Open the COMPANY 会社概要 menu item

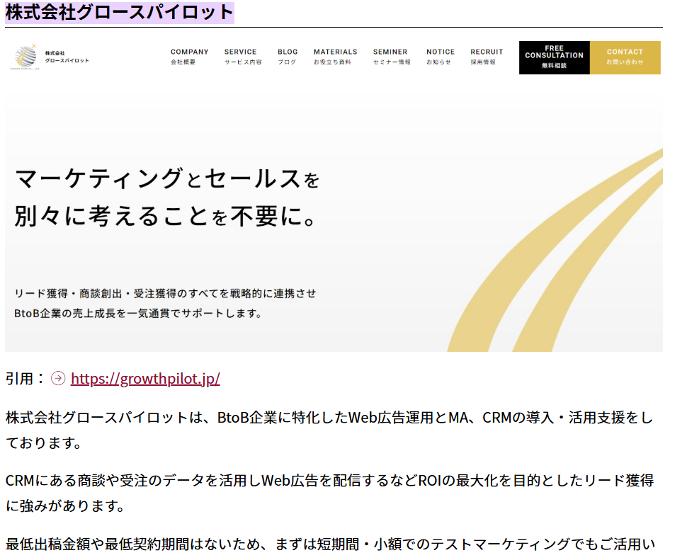pos(189,57)
